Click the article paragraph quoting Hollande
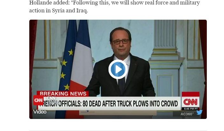Image resolution: width=224 pixels, height=131 pixels. click(115, 7)
